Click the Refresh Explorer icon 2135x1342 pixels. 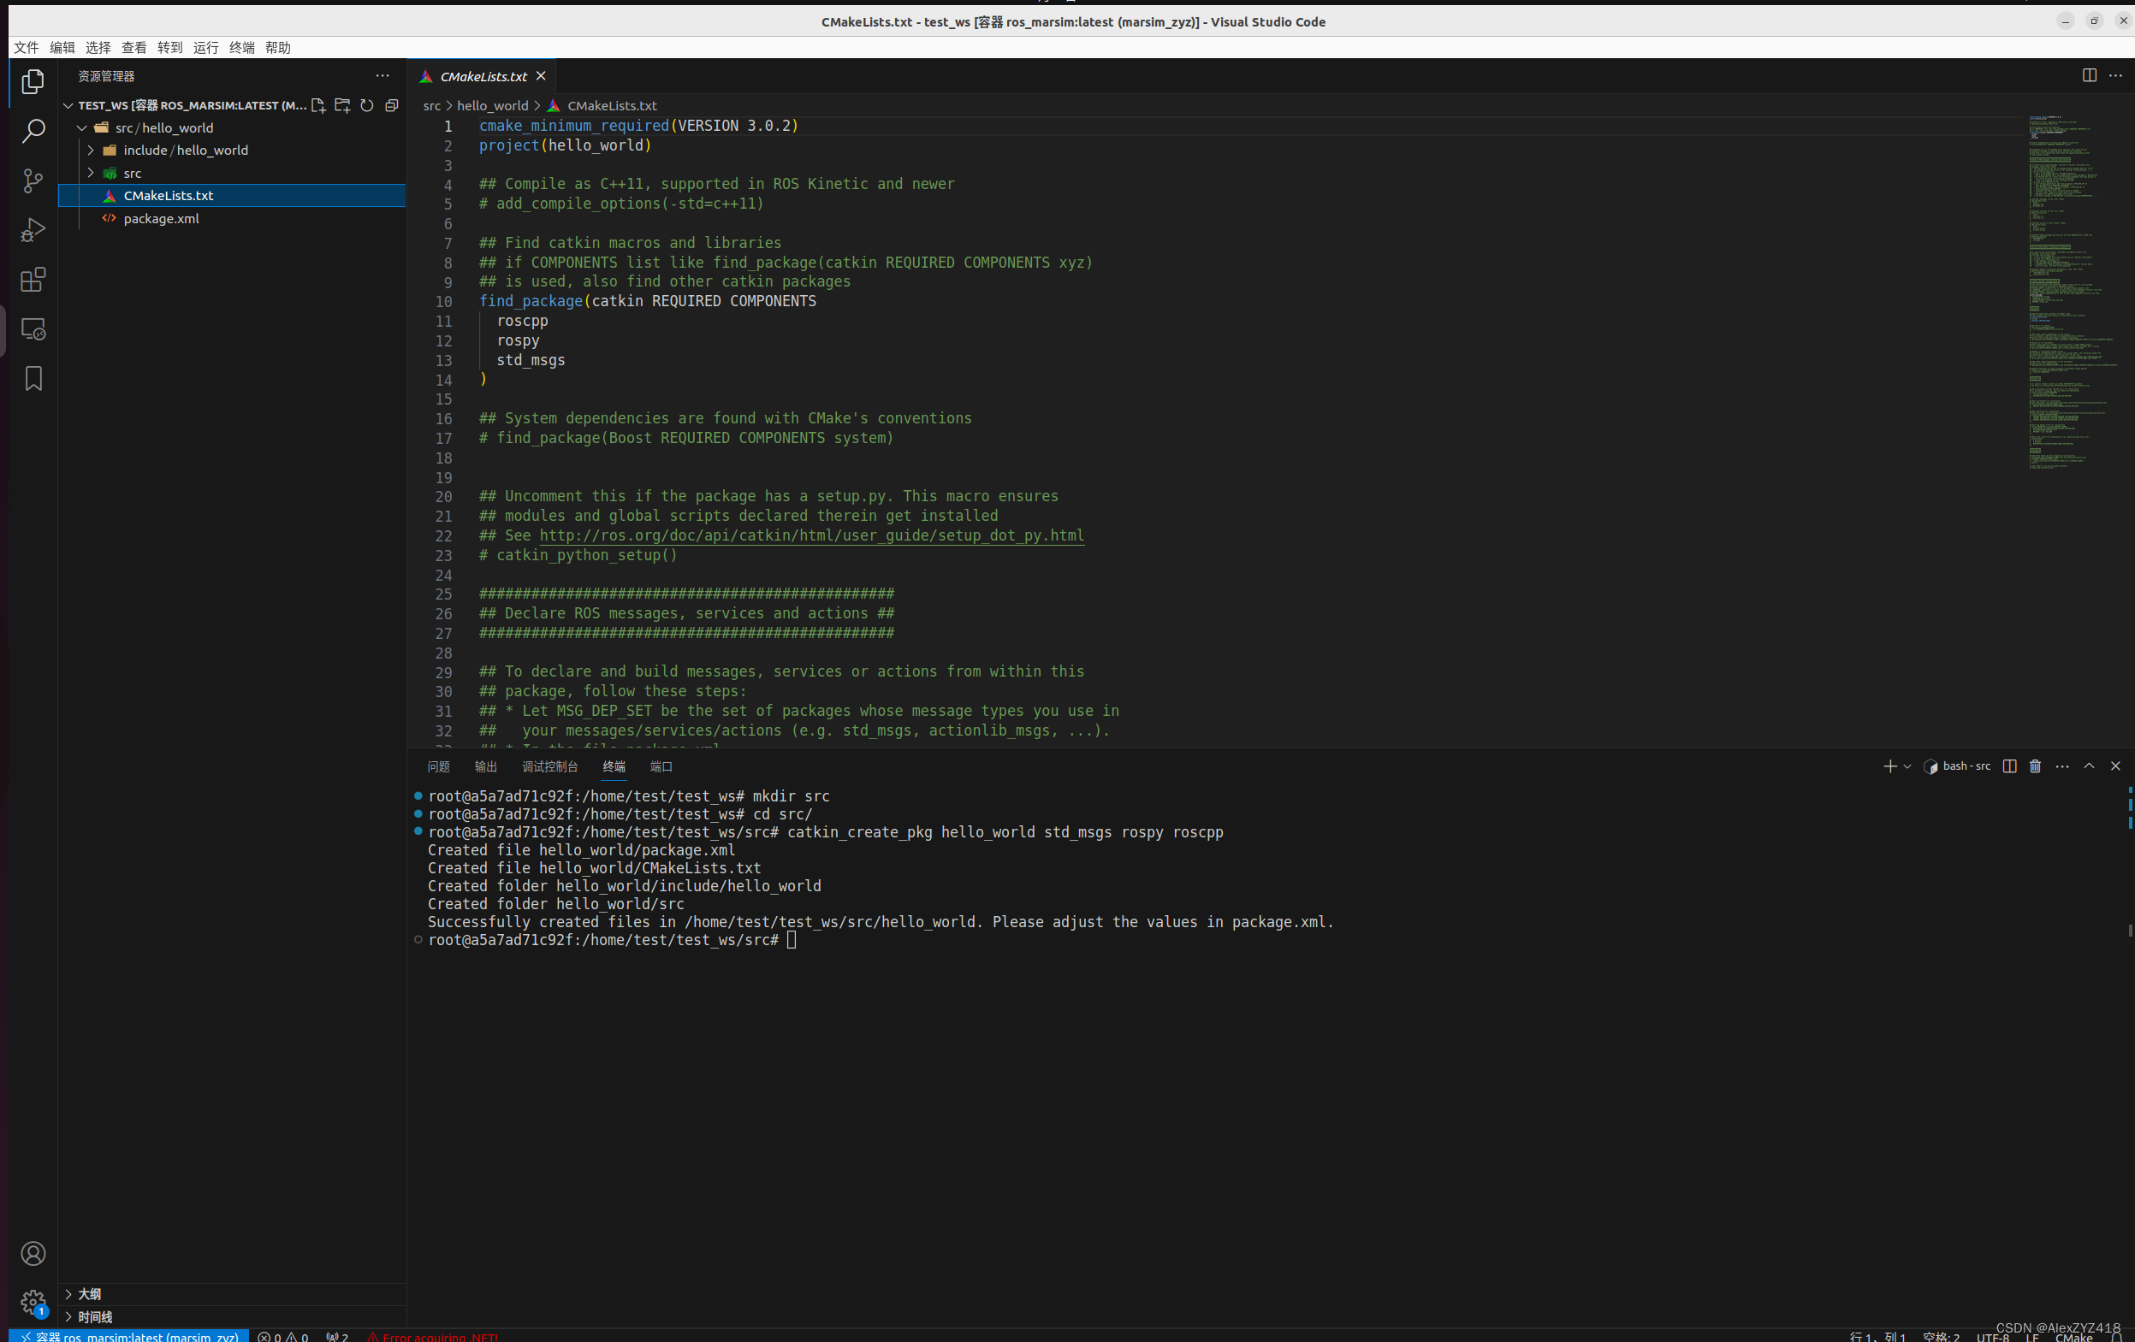367,105
